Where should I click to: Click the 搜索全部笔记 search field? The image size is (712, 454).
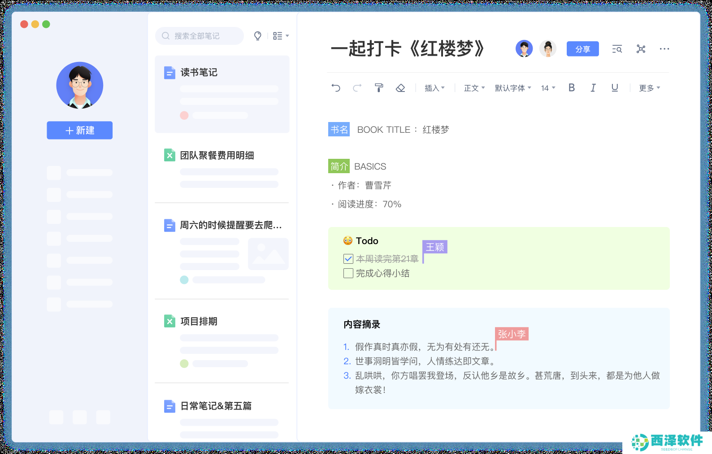coord(200,36)
